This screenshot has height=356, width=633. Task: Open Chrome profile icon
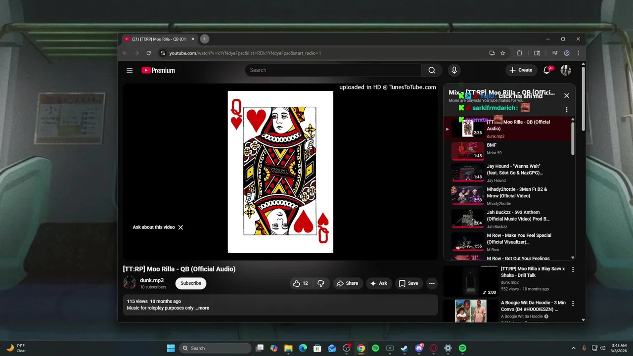tap(567, 53)
